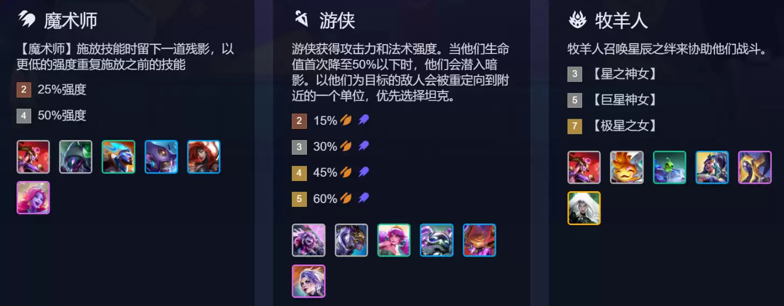The image size is (784, 306).
Task: Select the gold 7 badge beside 【极星之女】
Action: point(575,126)
